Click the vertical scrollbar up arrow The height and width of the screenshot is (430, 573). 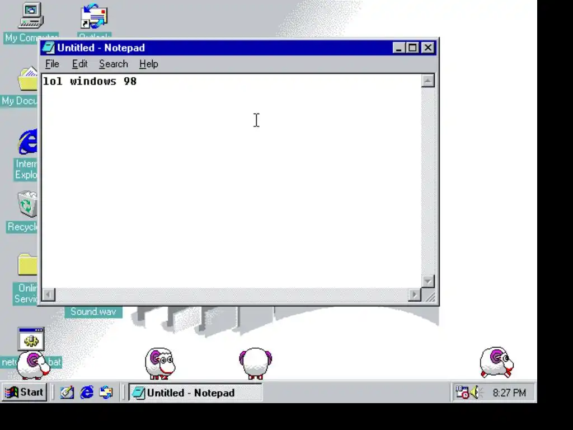428,81
